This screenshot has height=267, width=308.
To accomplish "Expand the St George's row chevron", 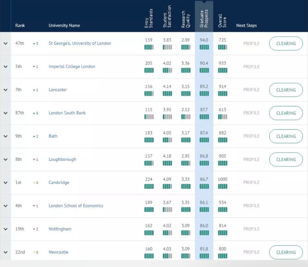I will pyautogui.click(x=5, y=44).
